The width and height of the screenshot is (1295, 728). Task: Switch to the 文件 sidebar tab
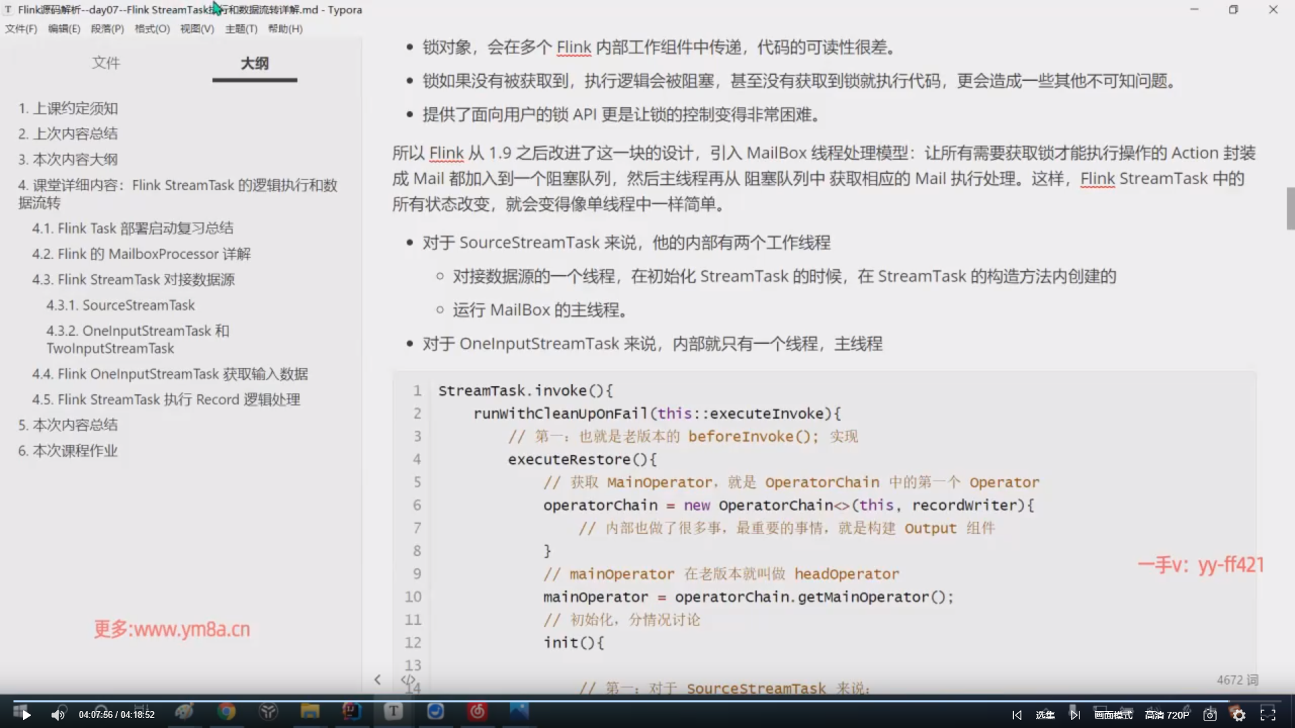pos(106,63)
